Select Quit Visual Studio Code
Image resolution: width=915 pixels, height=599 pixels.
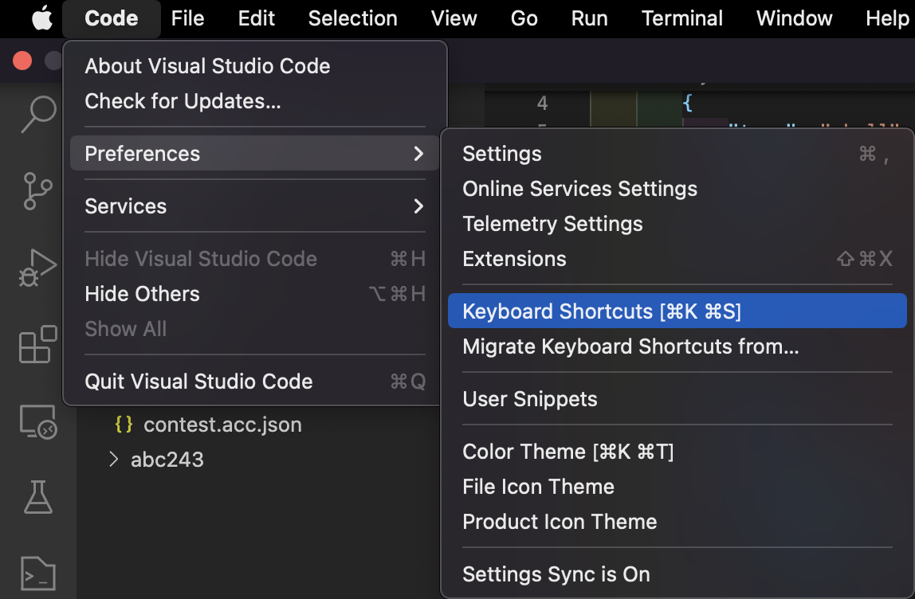(x=198, y=382)
